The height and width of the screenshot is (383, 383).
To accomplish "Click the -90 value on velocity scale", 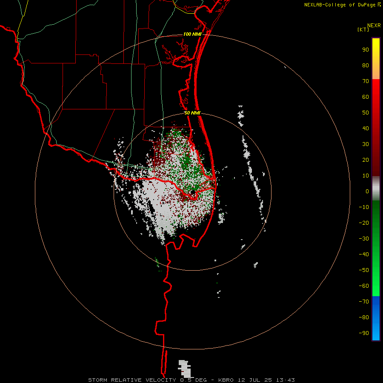I will click(x=364, y=333).
